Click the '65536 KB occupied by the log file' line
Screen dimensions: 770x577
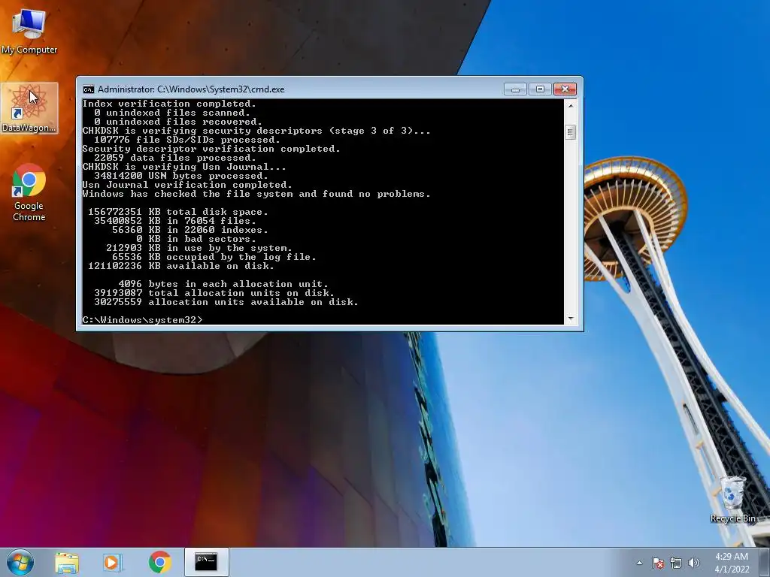[x=214, y=257]
